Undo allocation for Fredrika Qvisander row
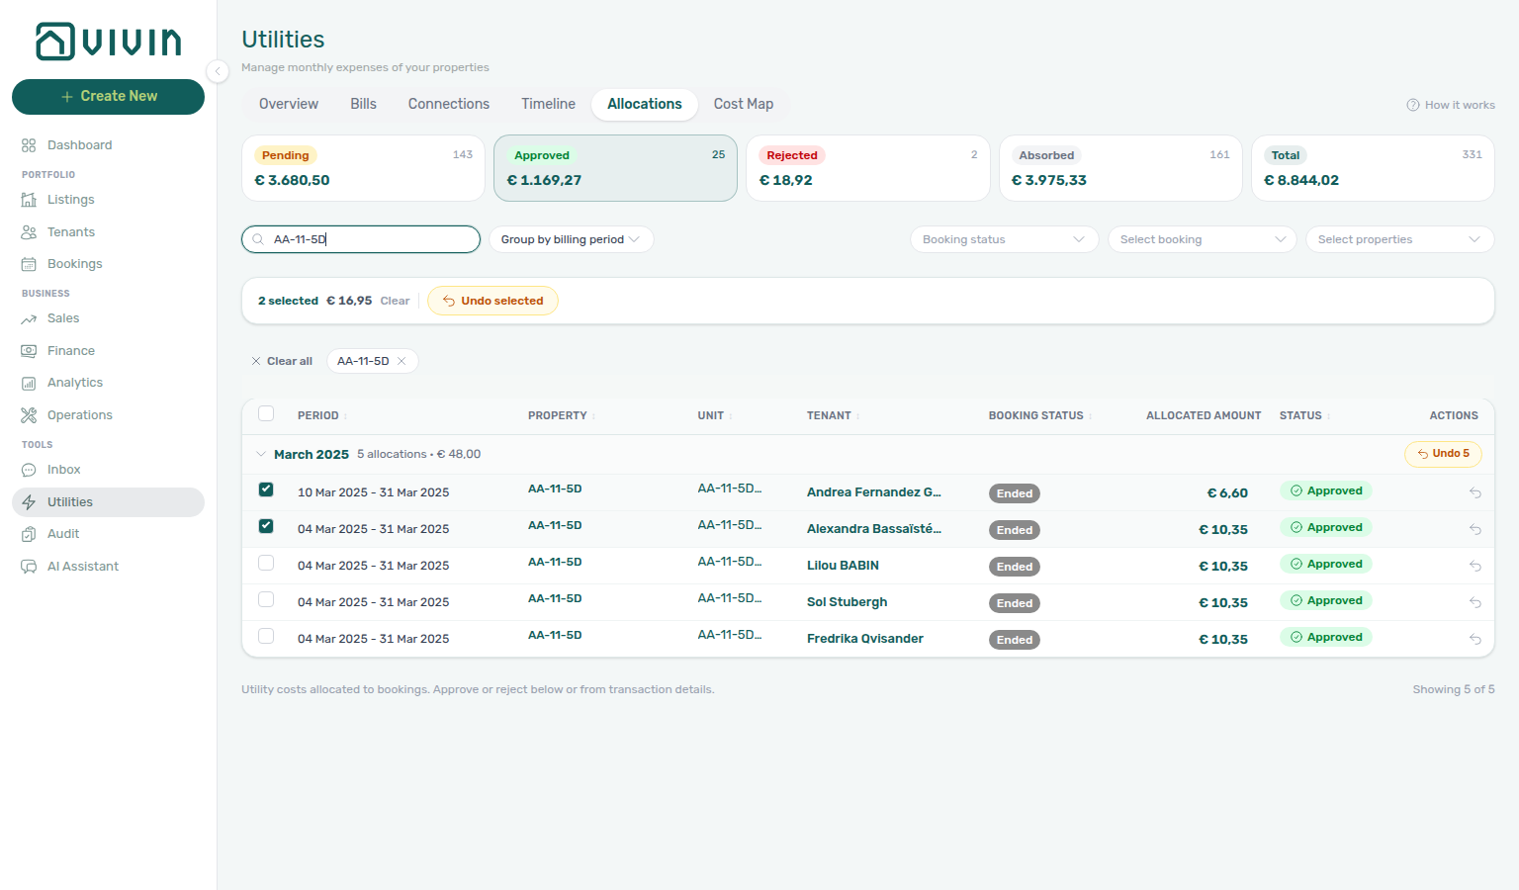1519x890 pixels. (x=1474, y=639)
